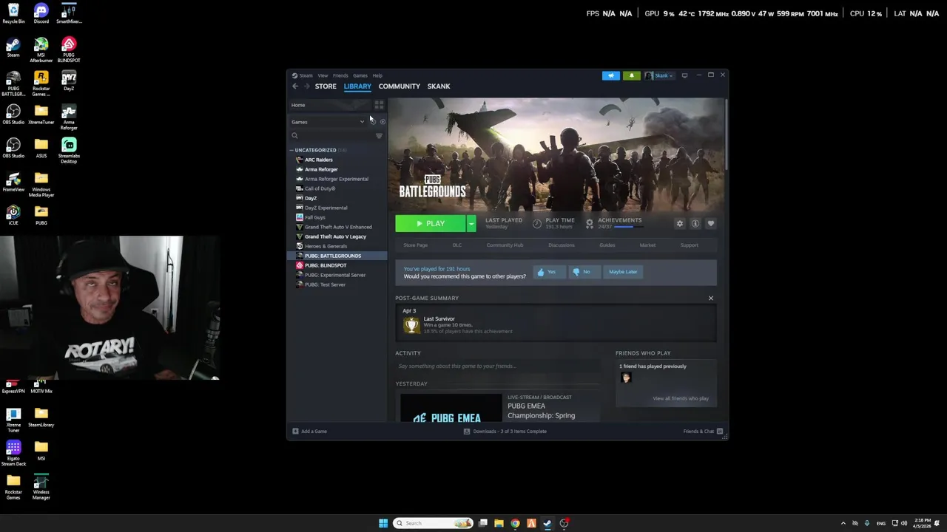
Task: Dismiss the Post-Game Summary with X
Action: (x=711, y=299)
